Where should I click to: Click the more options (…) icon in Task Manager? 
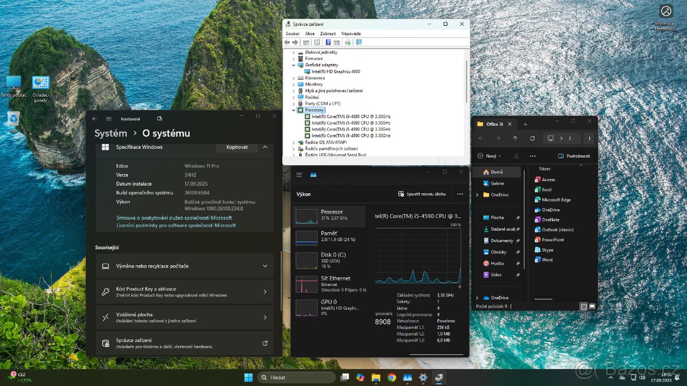pos(460,194)
